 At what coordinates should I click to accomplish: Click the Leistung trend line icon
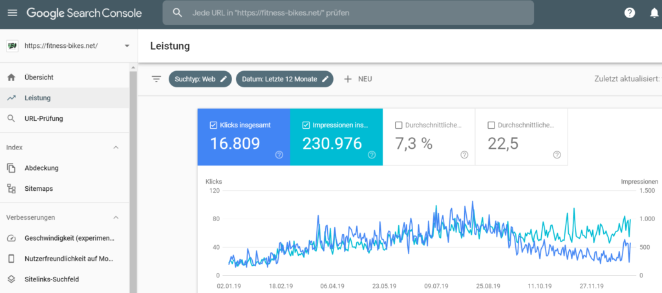coord(12,98)
